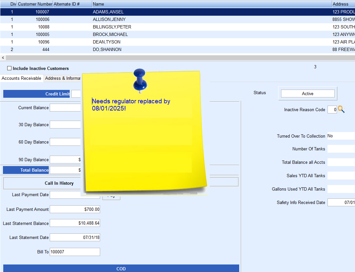Click the Total Balance all Accts field
Viewport: 355px width, 272px height.
pos(341,162)
